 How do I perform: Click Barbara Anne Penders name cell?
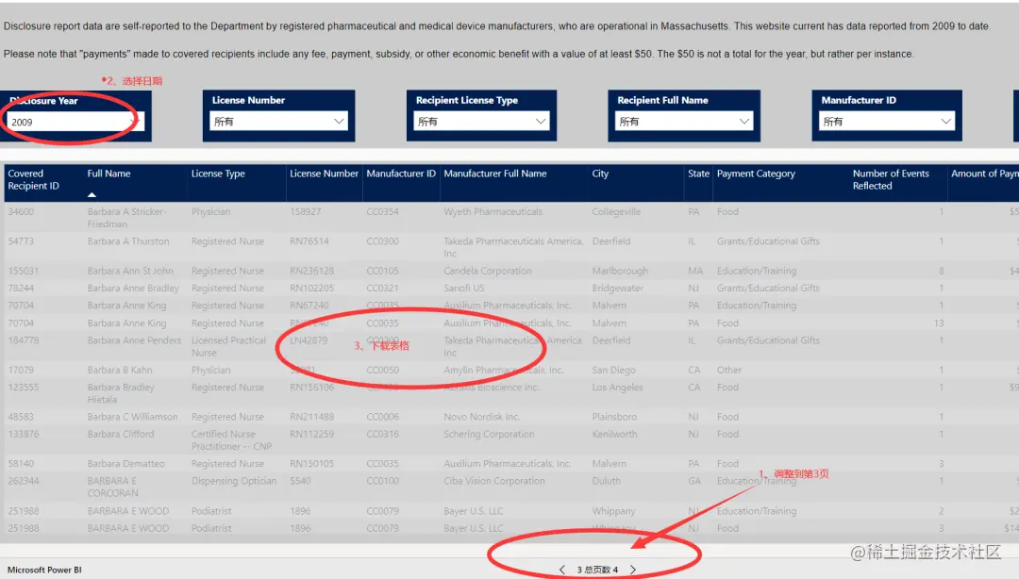click(134, 340)
